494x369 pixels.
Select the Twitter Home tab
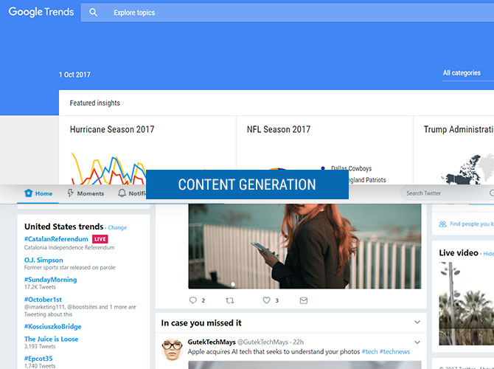click(x=38, y=193)
